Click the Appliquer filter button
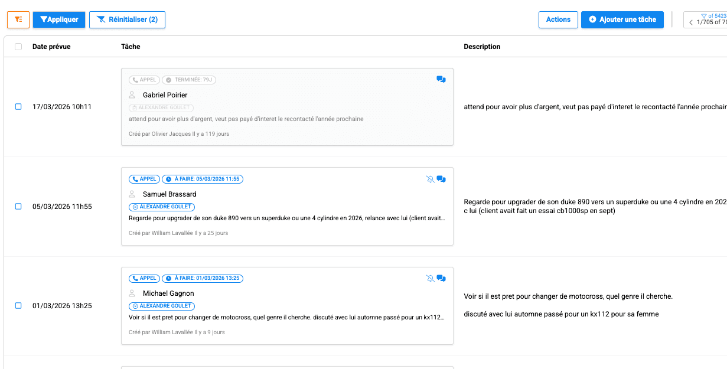The width and height of the screenshot is (727, 369). click(x=59, y=19)
